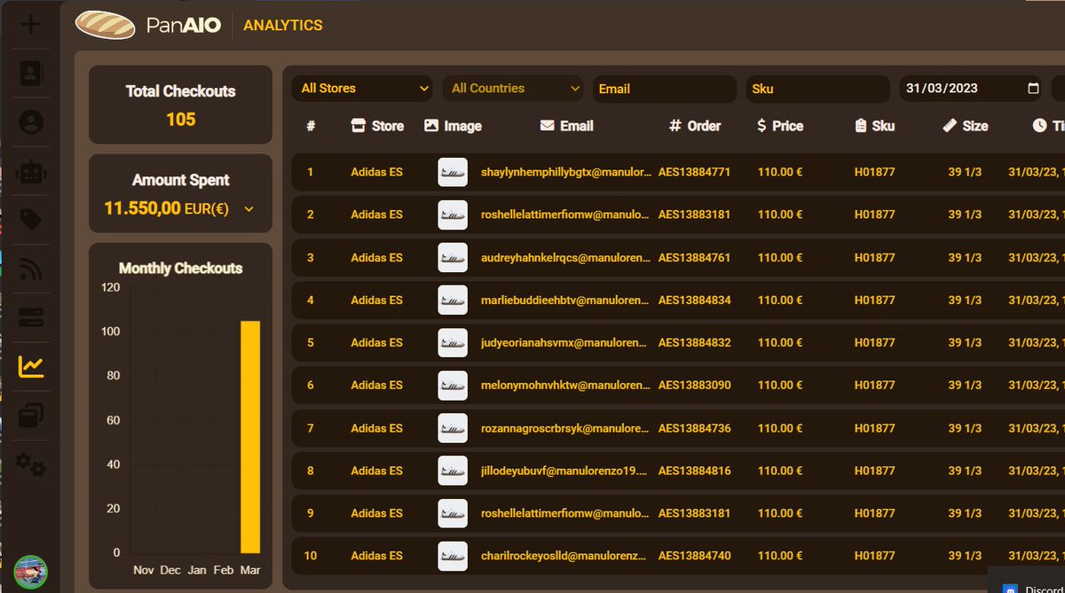Click shoe thumbnail in row 8
The height and width of the screenshot is (593, 1065).
click(453, 471)
